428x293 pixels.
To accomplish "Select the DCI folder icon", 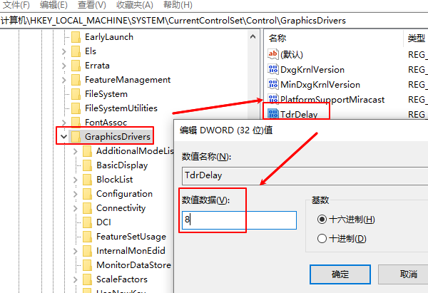I will click(x=87, y=222).
